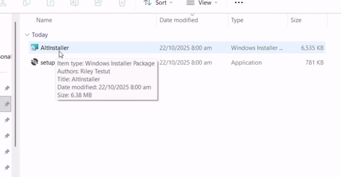Click the Date modified column header
The width and height of the screenshot is (341, 177).
[x=179, y=20]
